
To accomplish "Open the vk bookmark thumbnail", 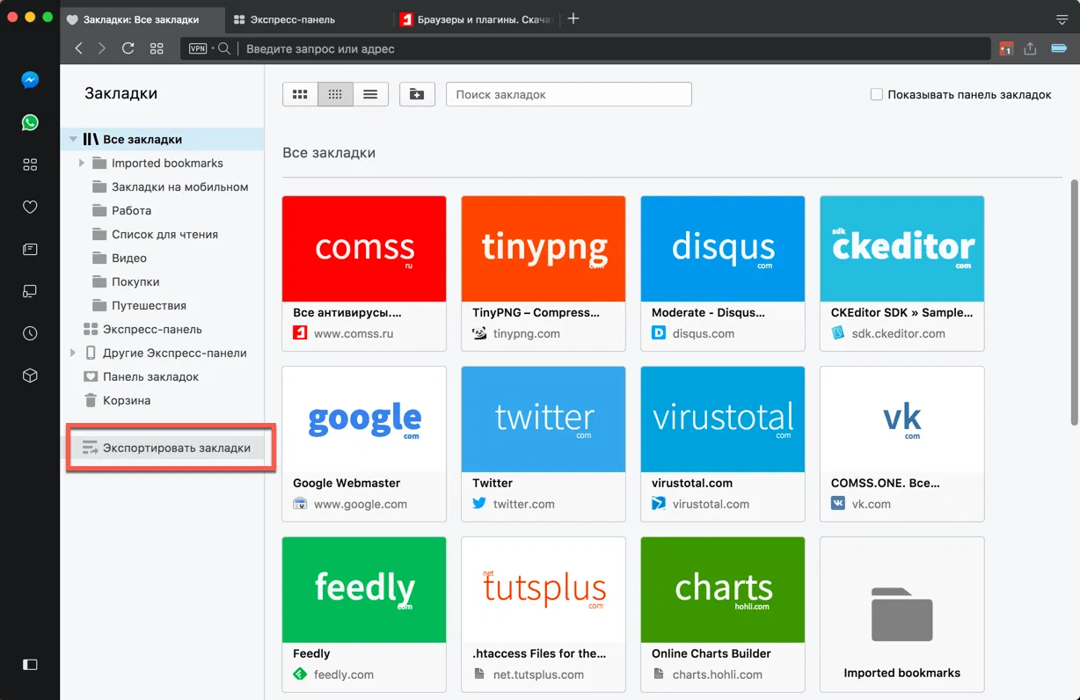I will [x=902, y=419].
